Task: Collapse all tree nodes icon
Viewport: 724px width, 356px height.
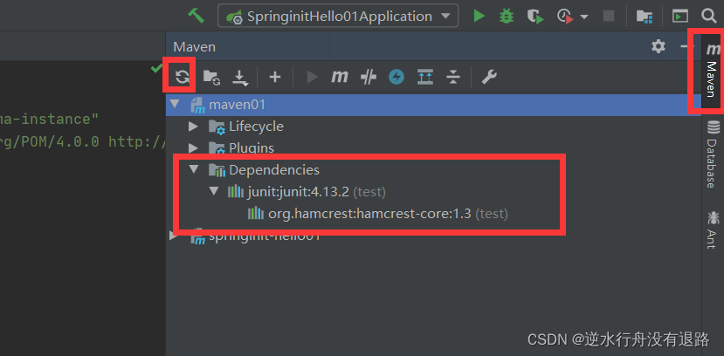Action: 453,77
